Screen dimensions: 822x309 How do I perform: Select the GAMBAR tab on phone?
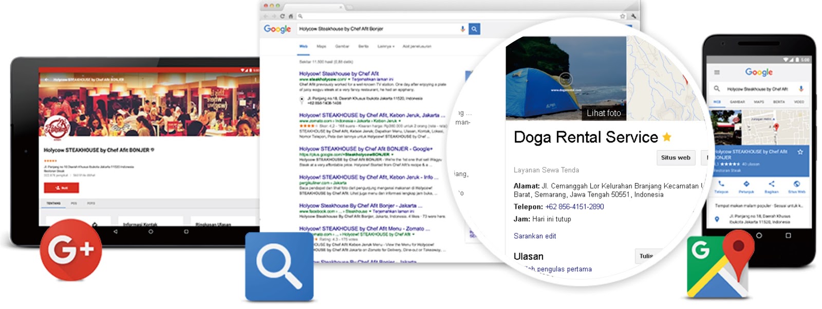tap(738, 102)
